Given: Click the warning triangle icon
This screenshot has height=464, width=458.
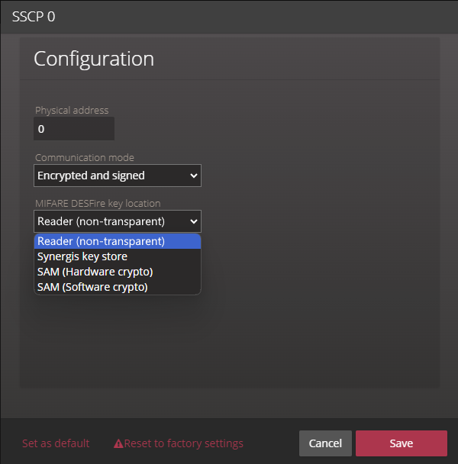Looking at the screenshot, I should 118,443.
